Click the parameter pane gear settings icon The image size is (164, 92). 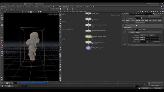(154, 14)
